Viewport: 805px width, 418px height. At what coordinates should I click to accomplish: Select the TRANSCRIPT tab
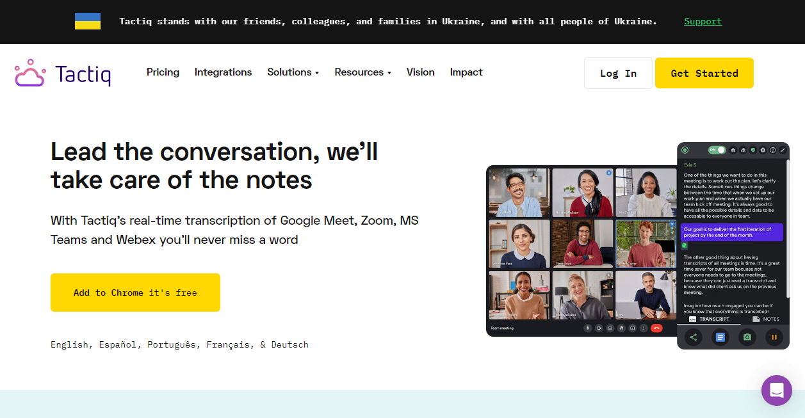[709, 319]
